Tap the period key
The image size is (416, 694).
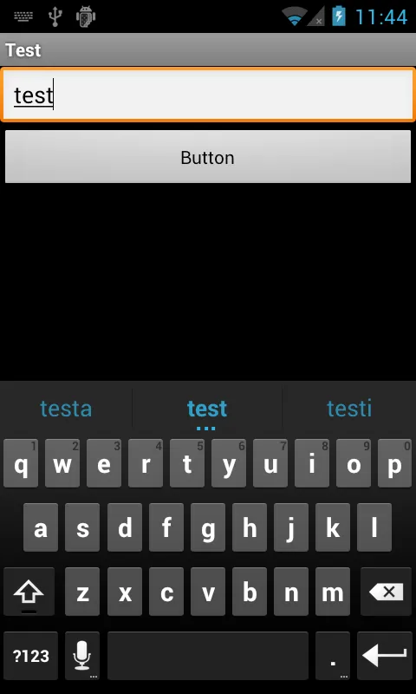click(x=333, y=655)
